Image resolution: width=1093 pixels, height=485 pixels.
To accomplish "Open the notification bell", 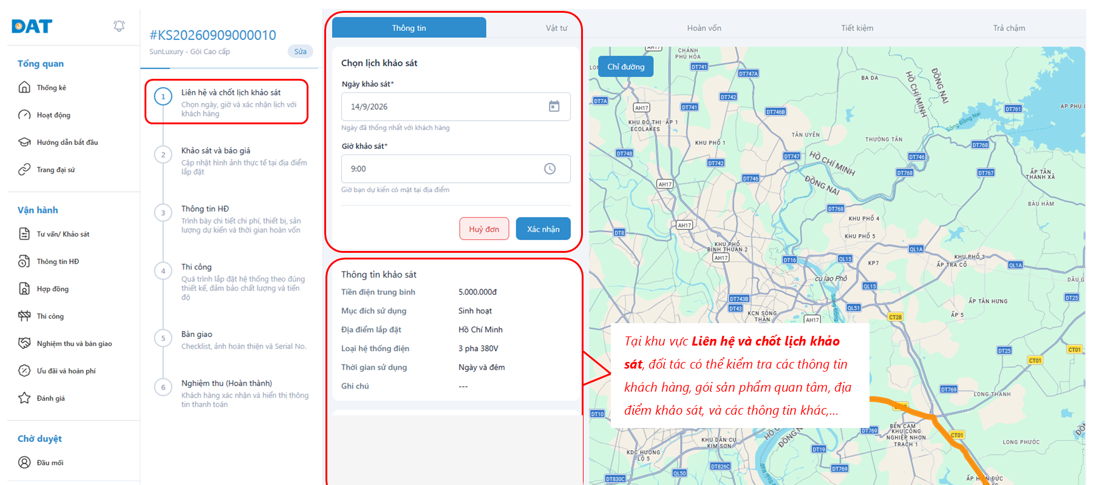I will pos(119,26).
